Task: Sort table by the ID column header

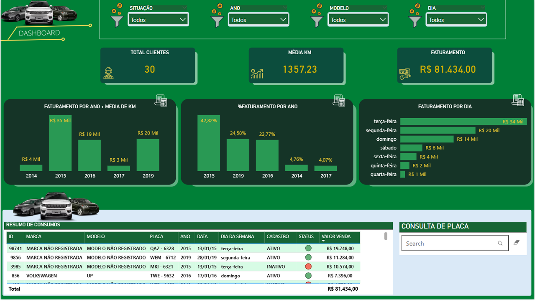Action: coord(15,237)
